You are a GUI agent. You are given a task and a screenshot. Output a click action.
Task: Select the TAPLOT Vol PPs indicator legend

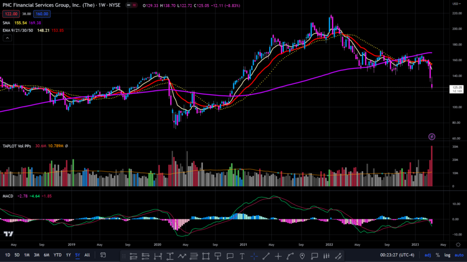pos(17,146)
